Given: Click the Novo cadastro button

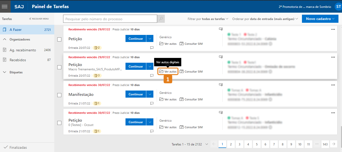Looking at the screenshot, I should click(320, 19).
